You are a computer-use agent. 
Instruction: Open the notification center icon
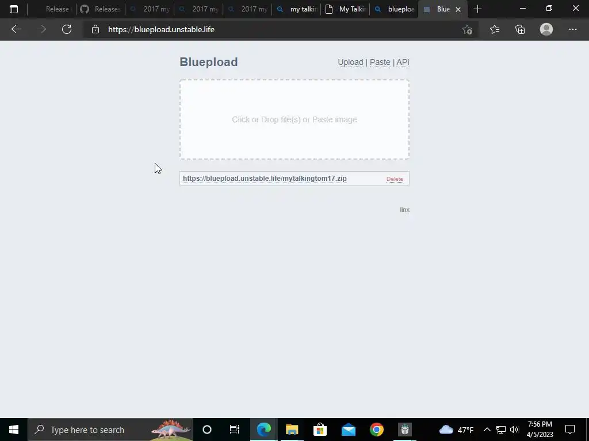(570, 430)
